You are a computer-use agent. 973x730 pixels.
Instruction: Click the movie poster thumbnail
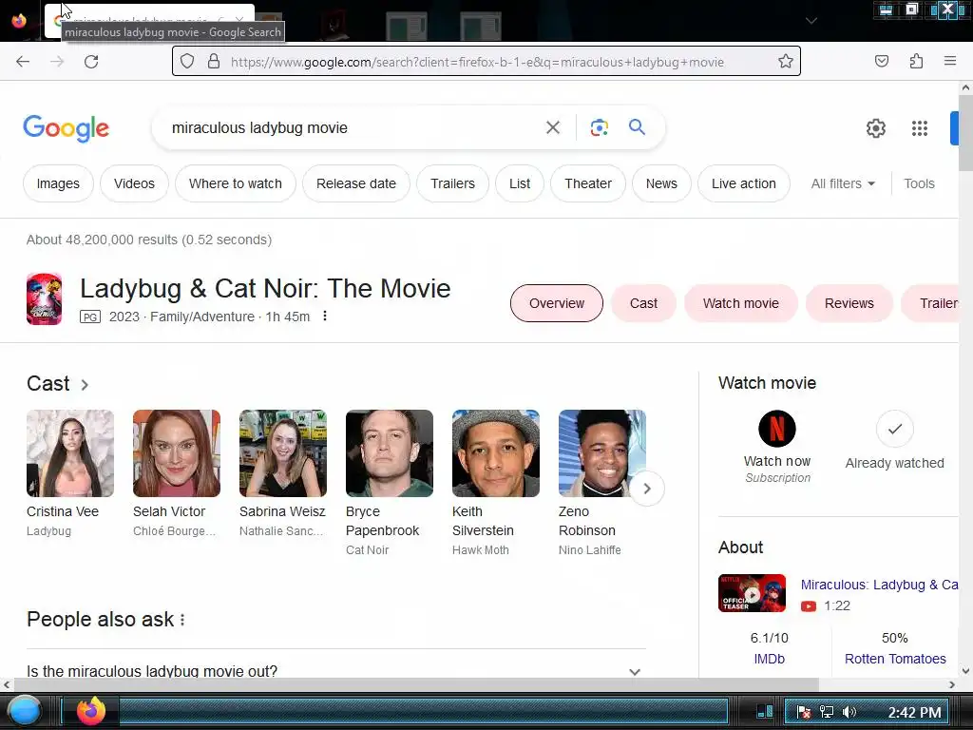pyautogui.click(x=44, y=299)
